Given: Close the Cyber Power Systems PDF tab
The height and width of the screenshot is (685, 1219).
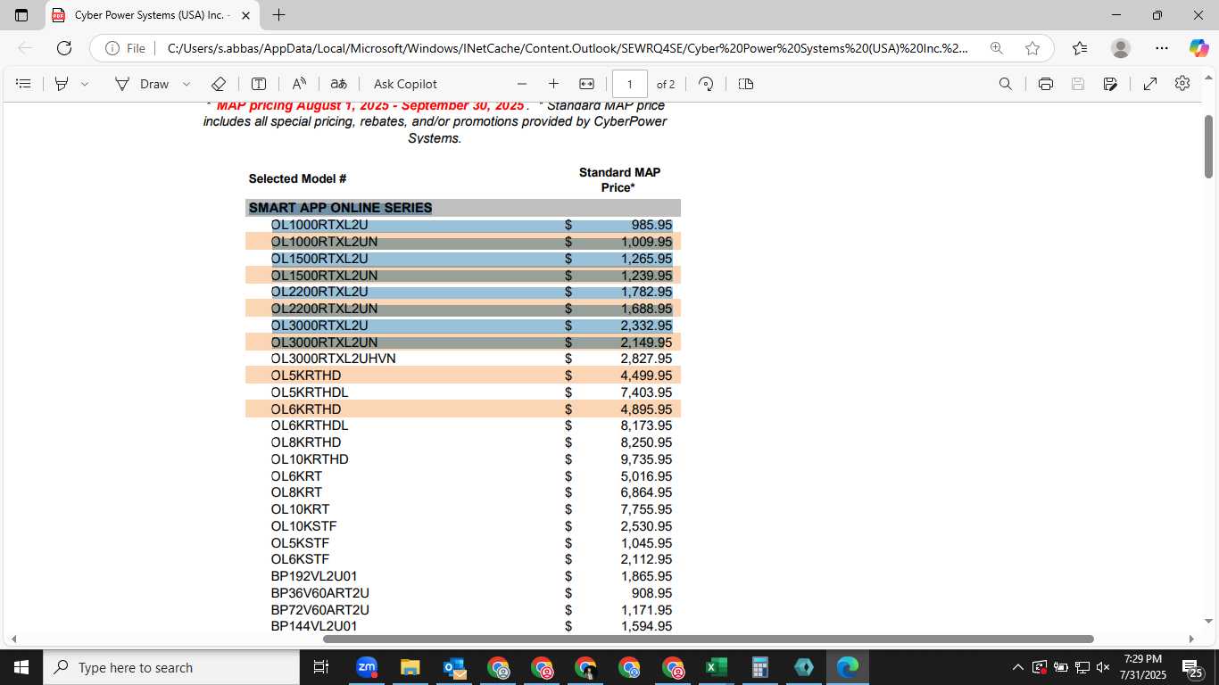Looking at the screenshot, I should pos(246,15).
